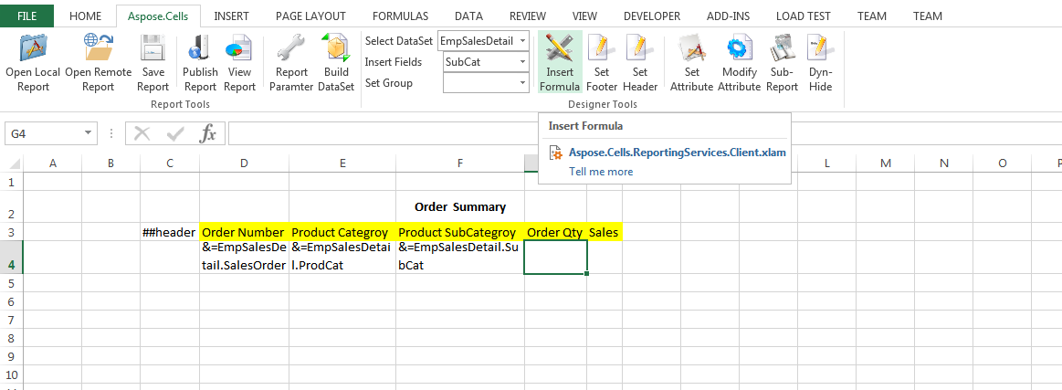Select the Order Summary title cell
This screenshot has width=1062, height=390.
460,206
